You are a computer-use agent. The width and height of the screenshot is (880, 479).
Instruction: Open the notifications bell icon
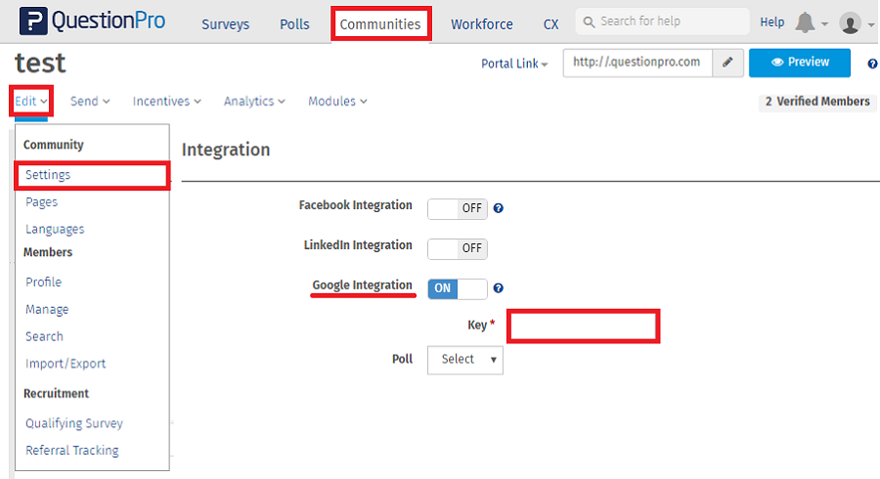pos(806,22)
